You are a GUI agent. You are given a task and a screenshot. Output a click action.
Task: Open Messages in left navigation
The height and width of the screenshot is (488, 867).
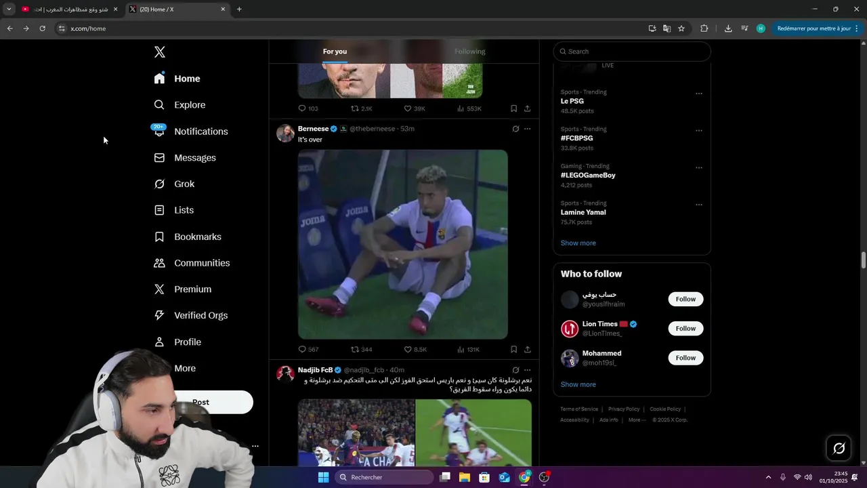point(184,158)
